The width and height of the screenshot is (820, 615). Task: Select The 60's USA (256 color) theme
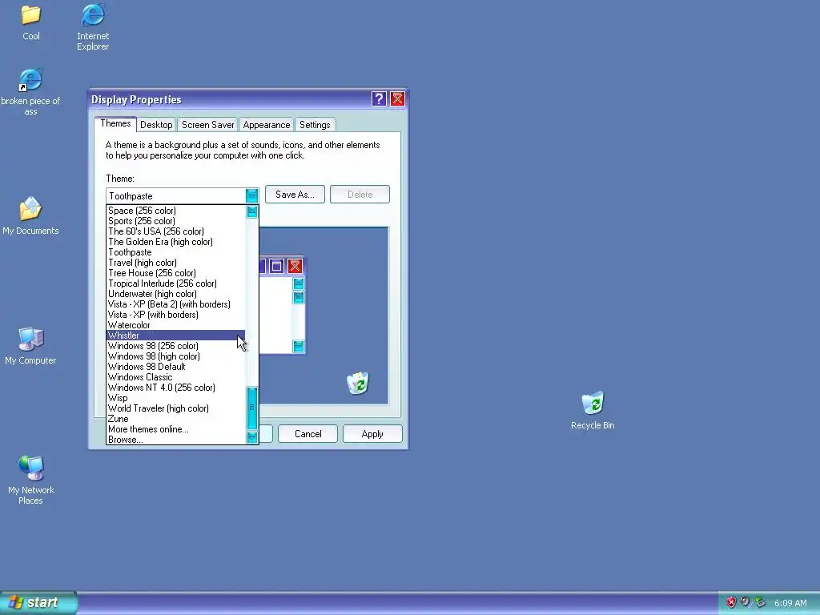175,231
